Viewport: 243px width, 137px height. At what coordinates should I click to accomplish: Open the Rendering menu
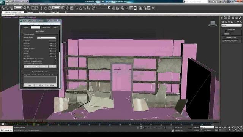[x=72, y=5]
